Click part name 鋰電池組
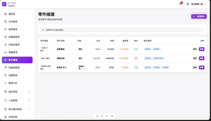This screenshot has height=121, width=211. pyautogui.click(x=61, y=58)
